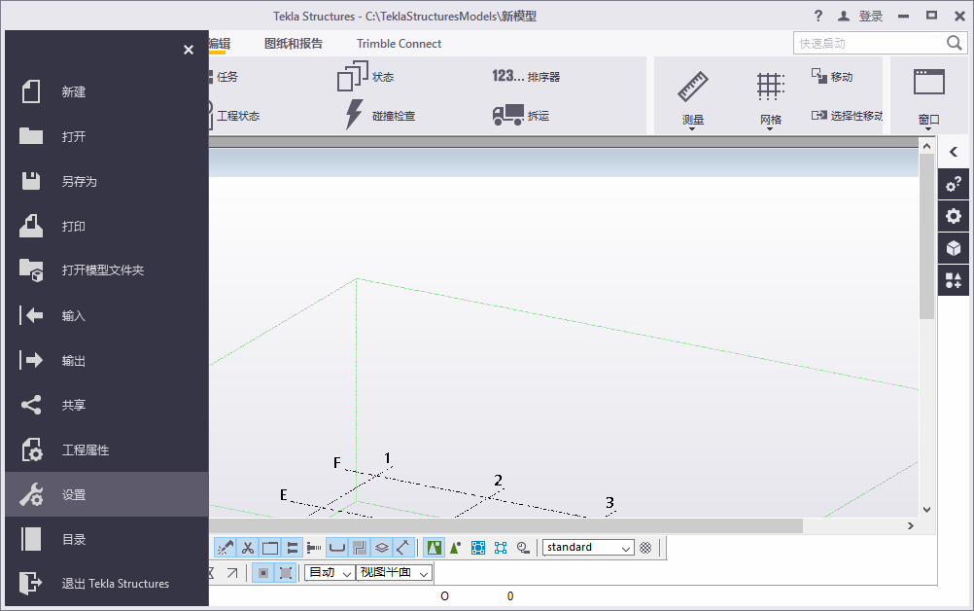
Task: Toggle the select bolts switch
Action: 292,548
